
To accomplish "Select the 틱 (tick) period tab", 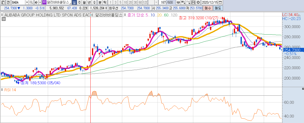I will tap(104, 3).
